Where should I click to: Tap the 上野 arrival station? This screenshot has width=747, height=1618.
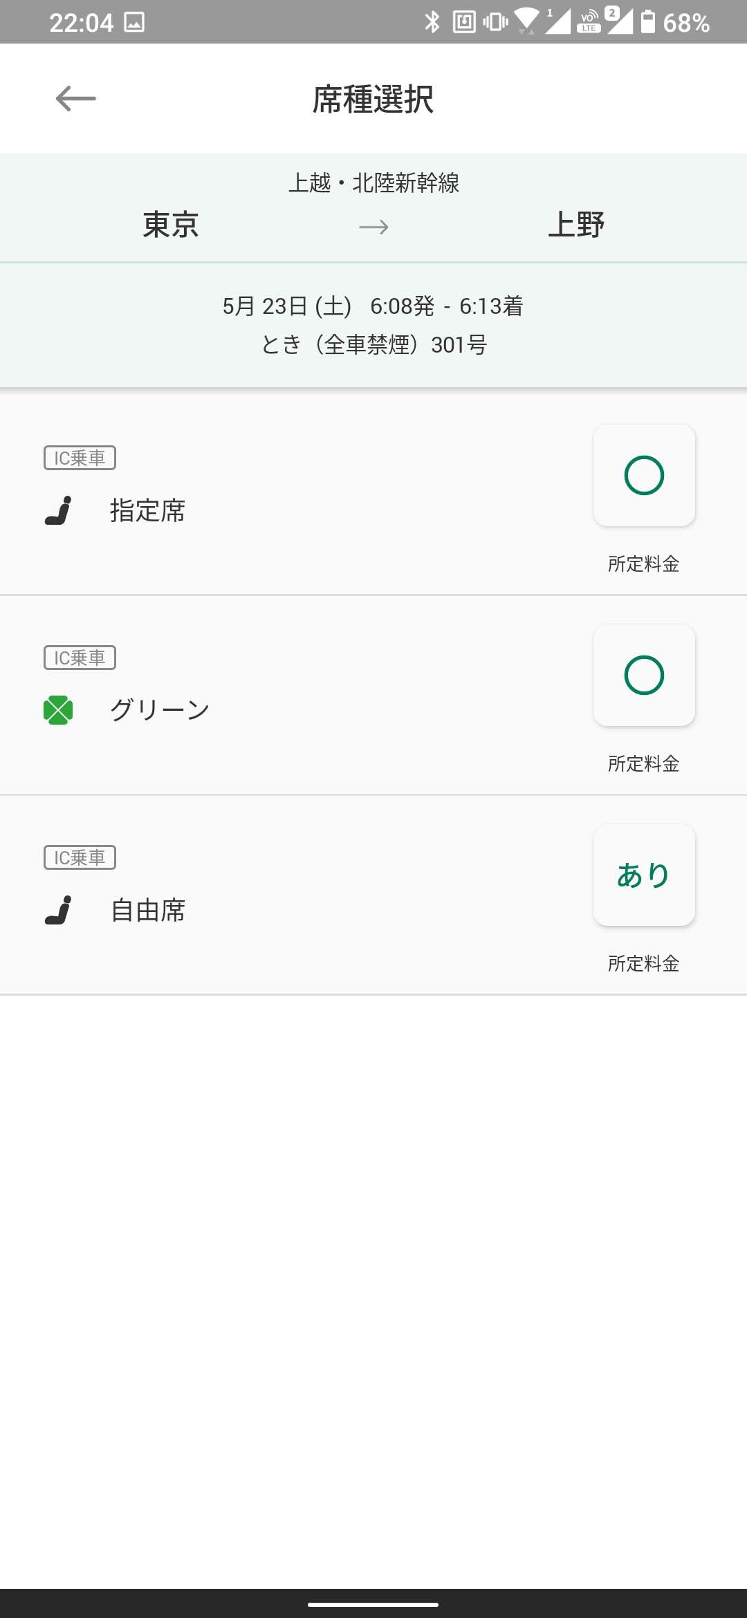576,225
